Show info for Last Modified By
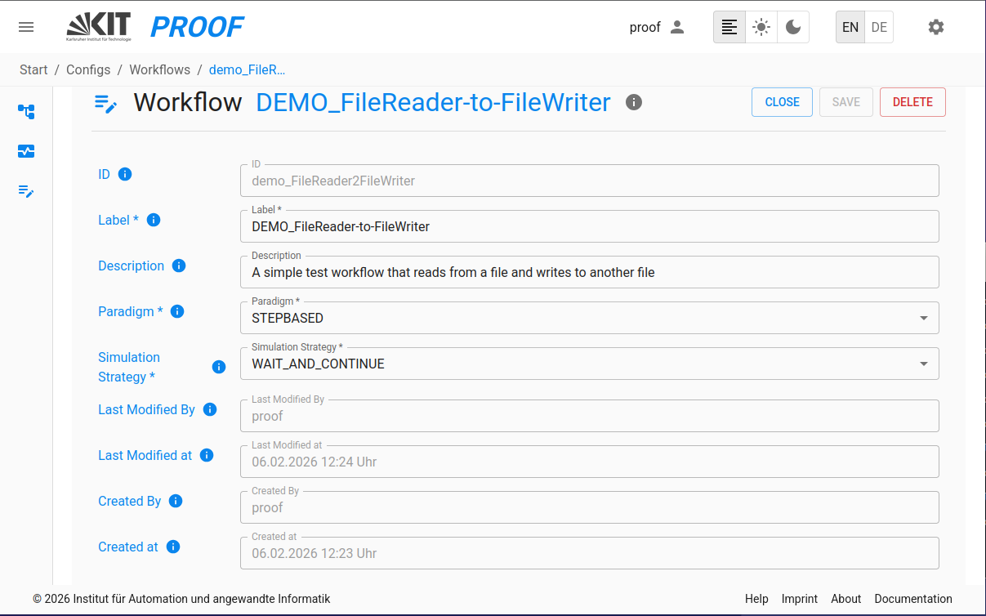The width and height of the screenshot is (986, 616). pos(210,409)
